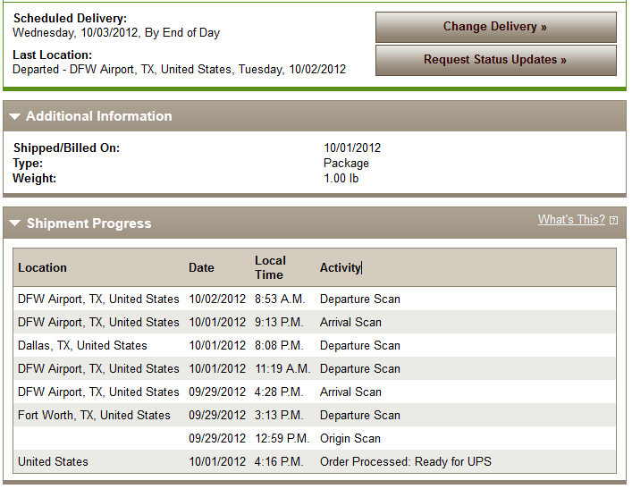The width and height of the screenshot is (632, 489).
Task: Click the Dallas, TX location entry
Action: (82, 345)
